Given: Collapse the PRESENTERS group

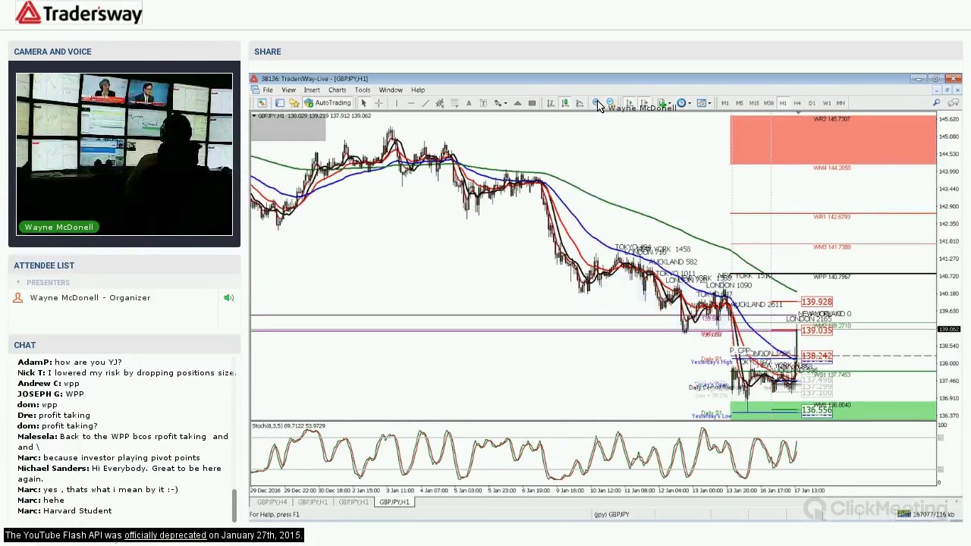Looking at the screenshot, I should point(18,283).
